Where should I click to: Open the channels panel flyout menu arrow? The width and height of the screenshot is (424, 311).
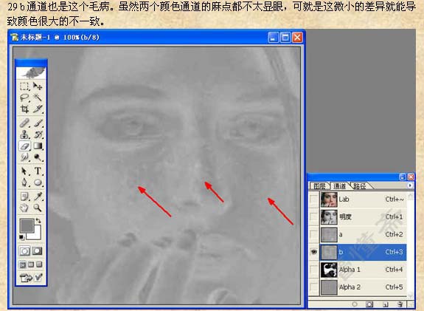click(x=410, y=185)
